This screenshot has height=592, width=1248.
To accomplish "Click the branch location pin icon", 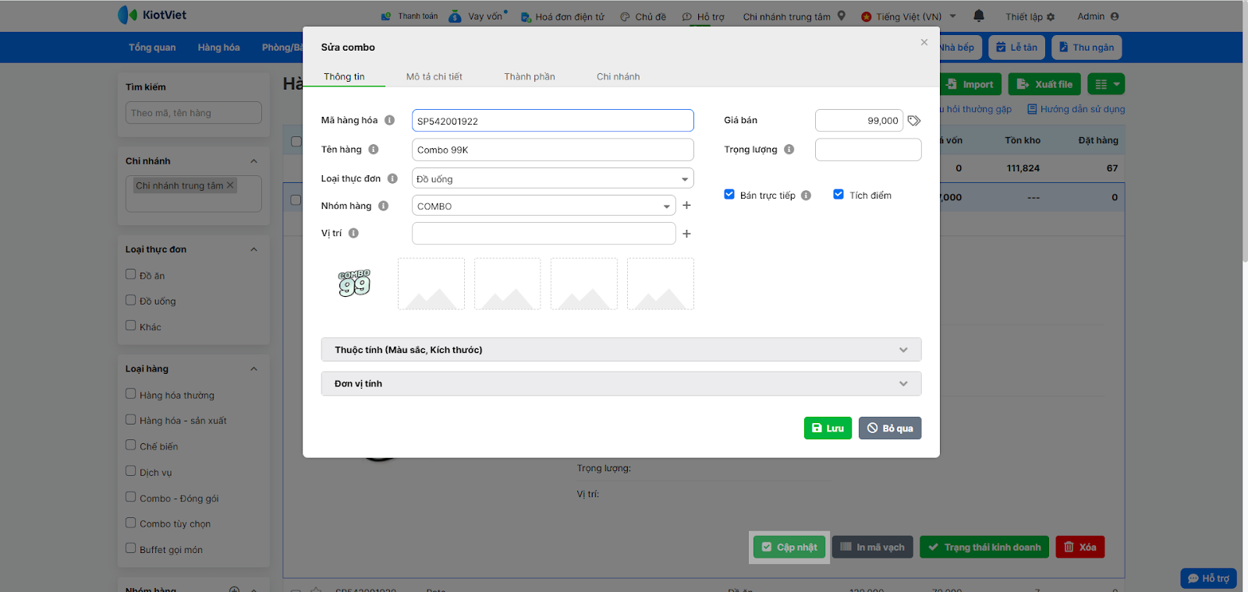I will tap(842, 16).
